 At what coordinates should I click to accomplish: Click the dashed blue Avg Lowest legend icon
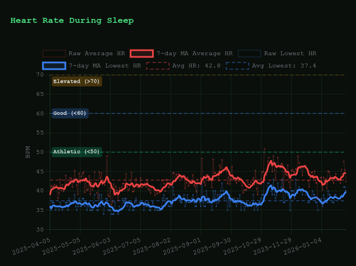[x=237, y=66]
